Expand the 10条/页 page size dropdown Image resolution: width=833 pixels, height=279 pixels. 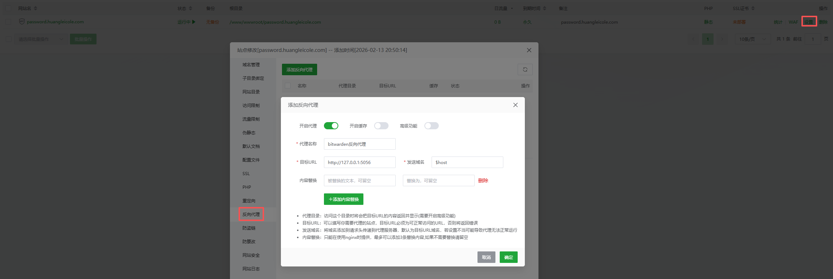(752, 39)
